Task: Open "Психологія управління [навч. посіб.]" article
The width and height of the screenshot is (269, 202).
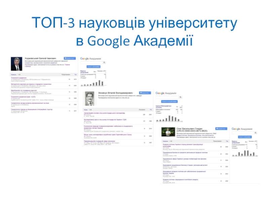Action: [23, 97]
